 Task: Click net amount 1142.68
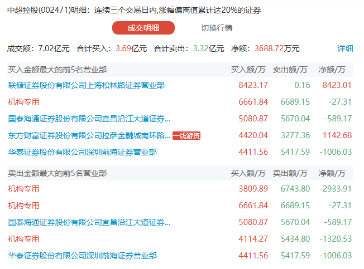point(337,135)
